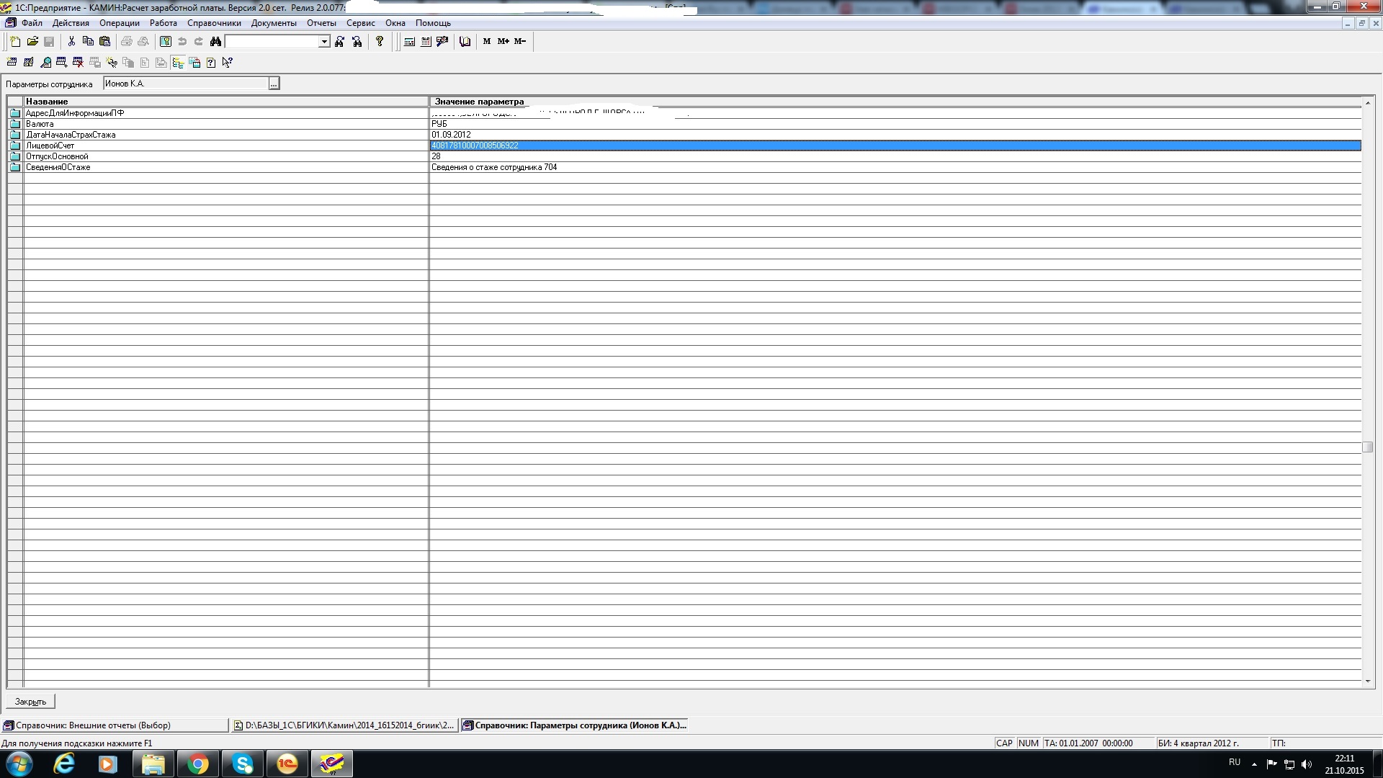1383x778 pixels.
Task: Click the binoculars Find icon
Action: click(x=215, y=42)
